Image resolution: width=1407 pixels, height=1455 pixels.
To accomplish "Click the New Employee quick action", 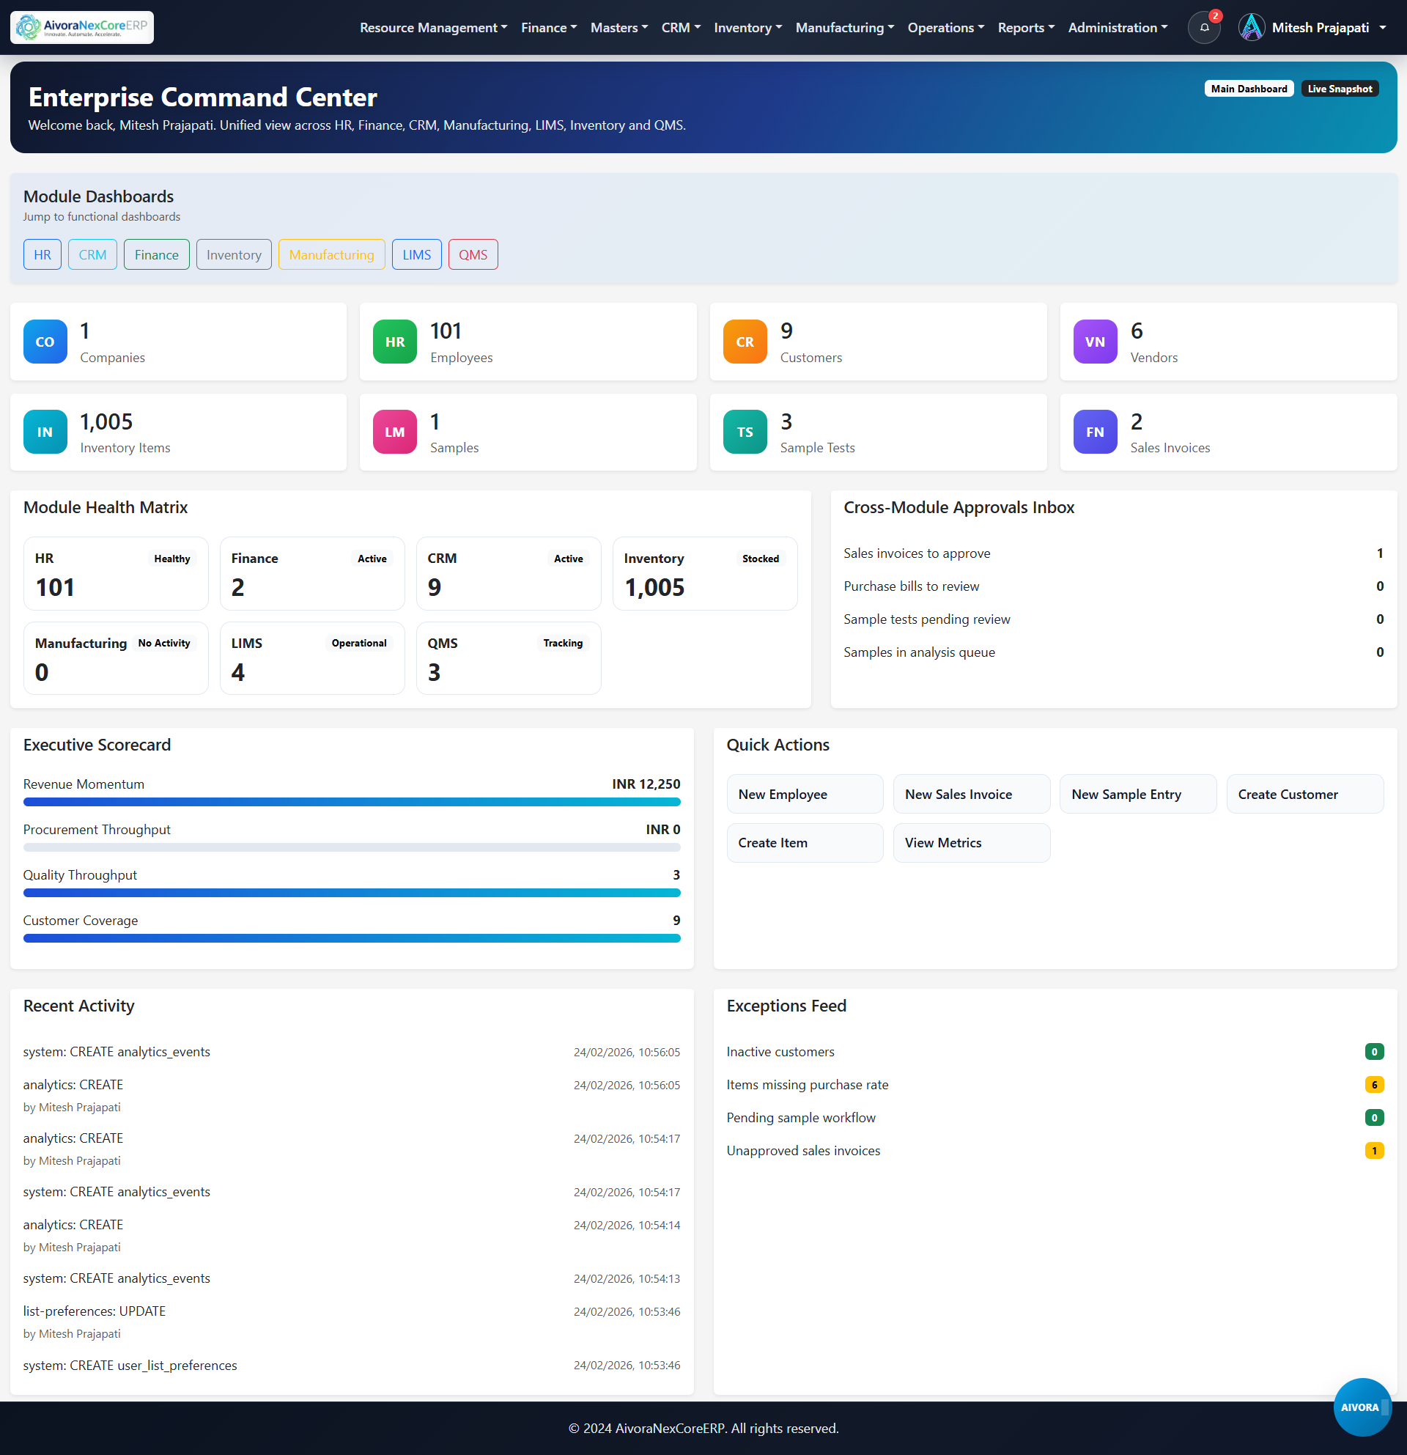I will [805, 794].
